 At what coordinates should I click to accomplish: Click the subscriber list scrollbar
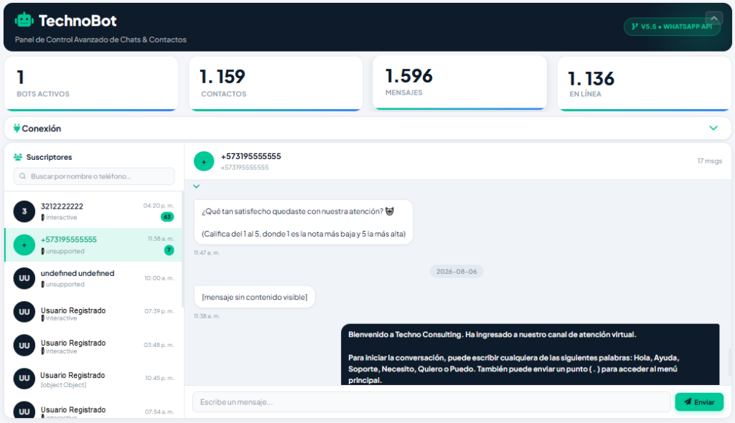[x=182, y=249]
